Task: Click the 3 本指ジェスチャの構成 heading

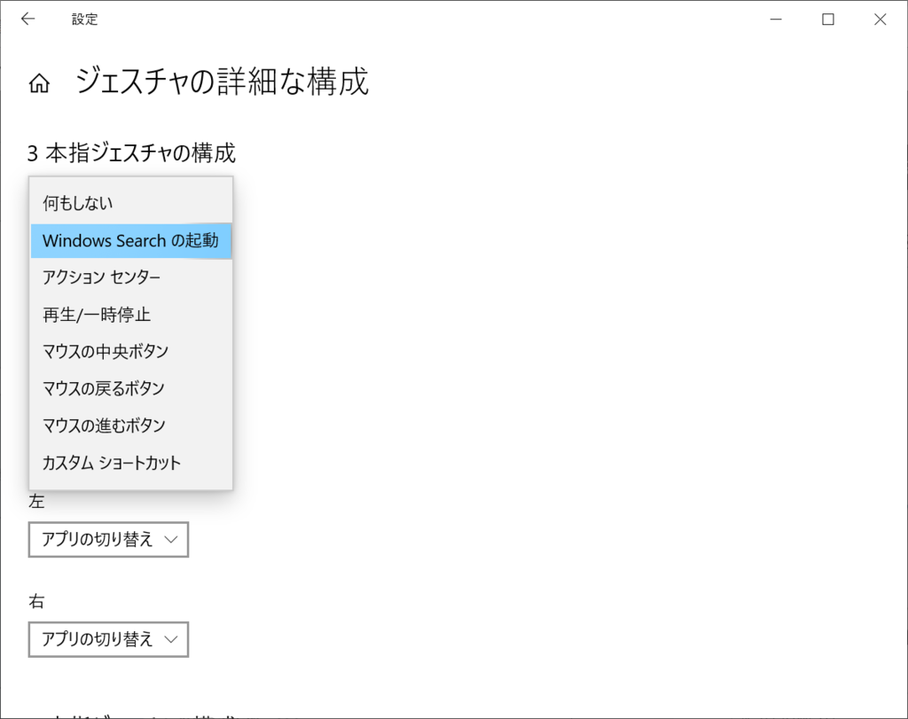Action: click(x=131, y=153)
